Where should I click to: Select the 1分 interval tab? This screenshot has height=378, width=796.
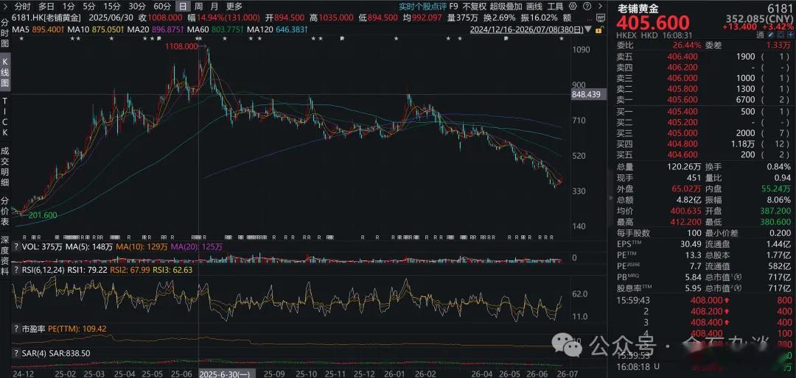tap(69, 6)
